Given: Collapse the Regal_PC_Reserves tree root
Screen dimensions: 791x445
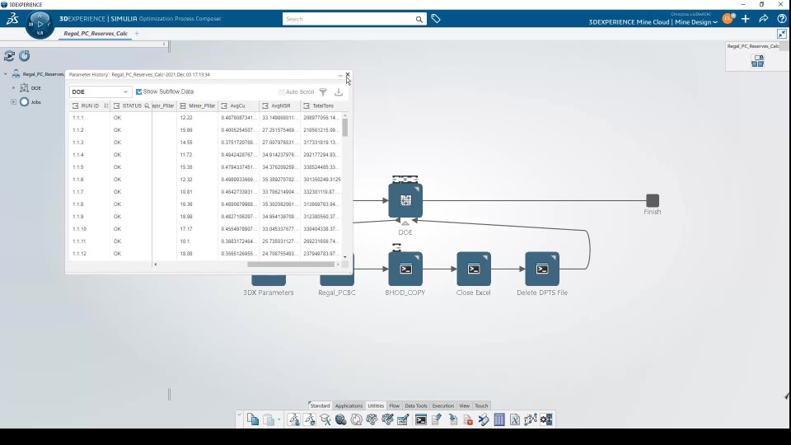Looking at the screenshot, I should pyautogui.click(x=6, y=74).
